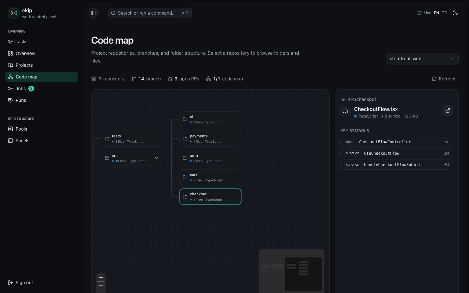Go back via src/checkout arrow
The width and height of the screenshot is (469, 293).
(x=343, y=99)
